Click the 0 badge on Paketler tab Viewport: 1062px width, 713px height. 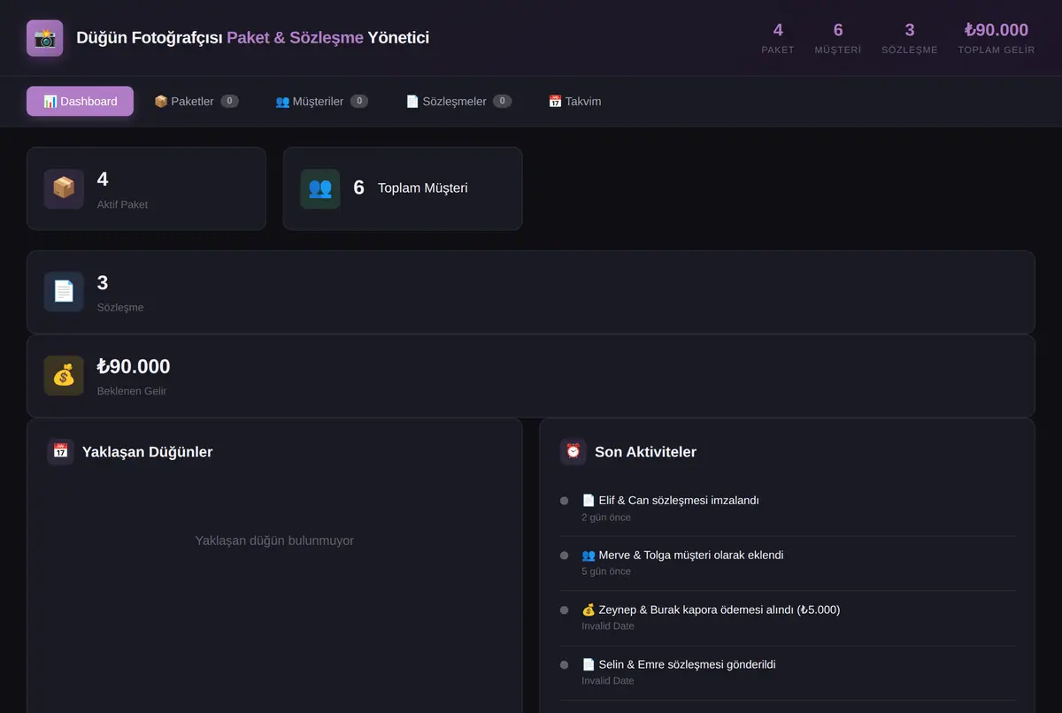coord(229,101)
